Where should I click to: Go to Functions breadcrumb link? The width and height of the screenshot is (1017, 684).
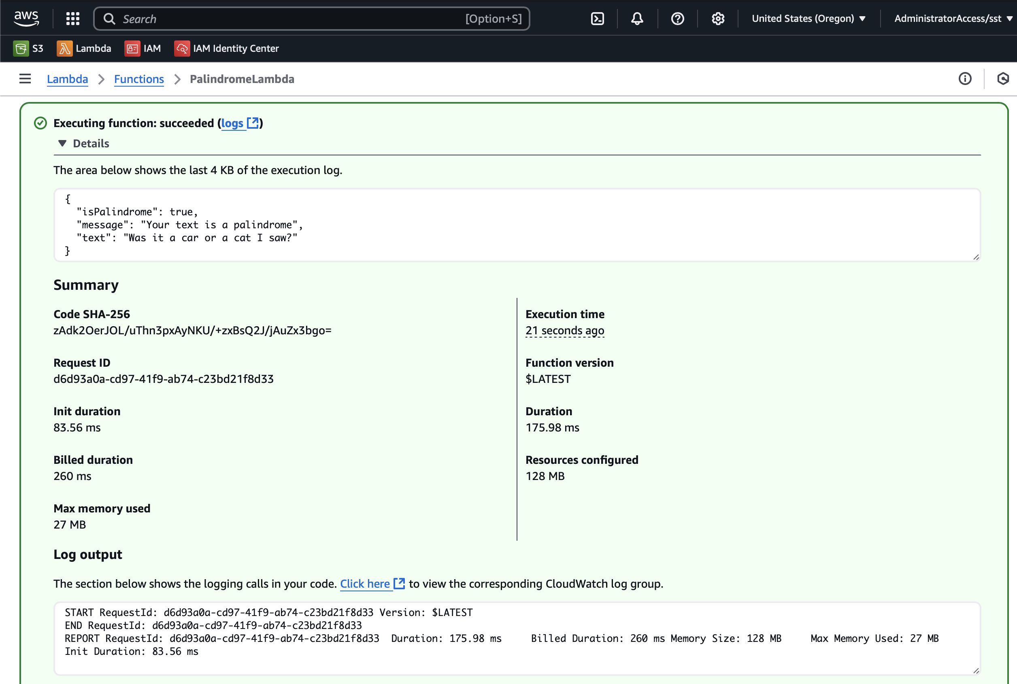pos(139,79)
